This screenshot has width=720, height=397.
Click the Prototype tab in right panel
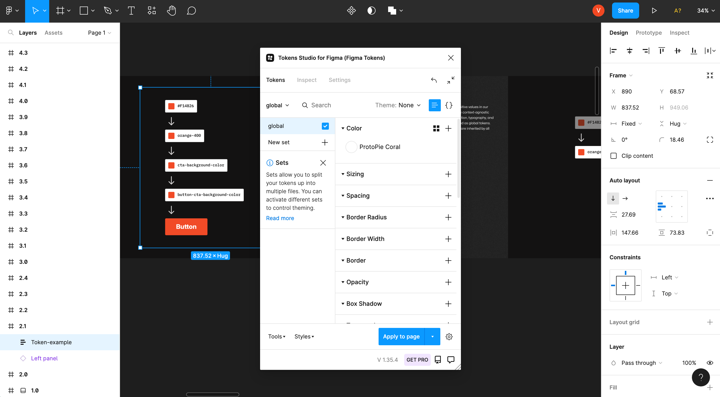(x=648, y=32)
